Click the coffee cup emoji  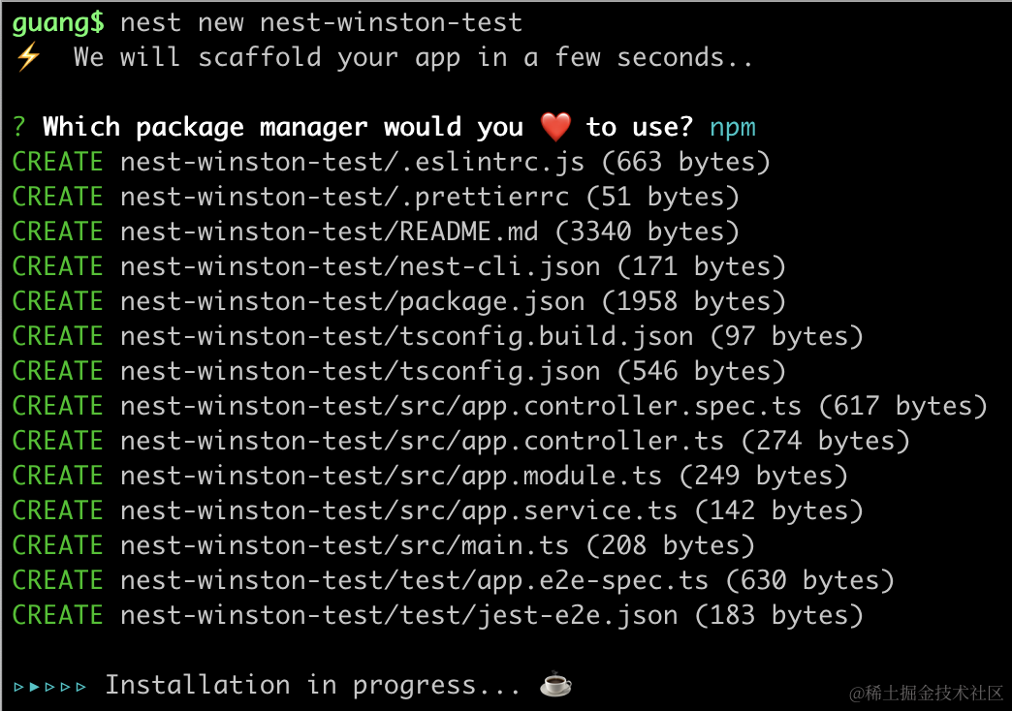(x=555, y=685)
